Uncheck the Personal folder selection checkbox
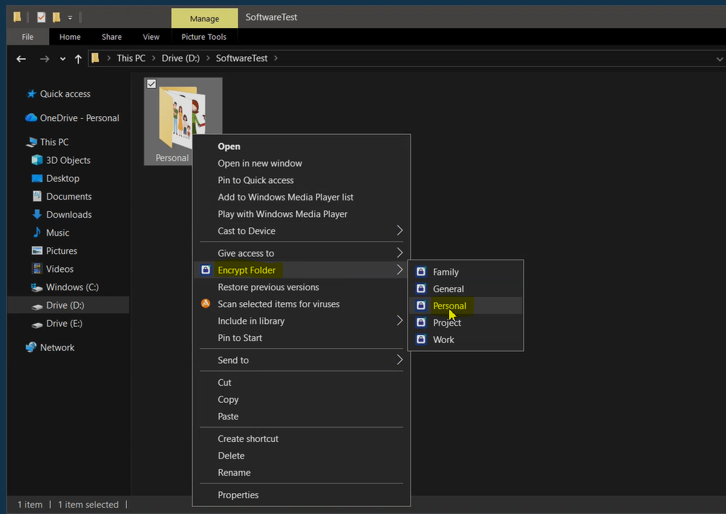Screen dimensions: 726x514 152,84
